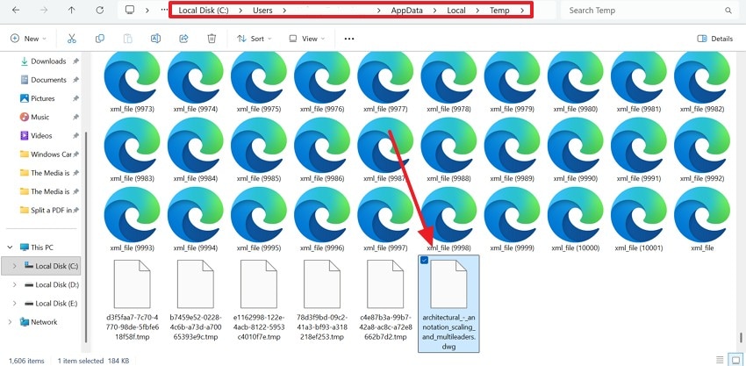Collapse the This PC tree node

10,248
